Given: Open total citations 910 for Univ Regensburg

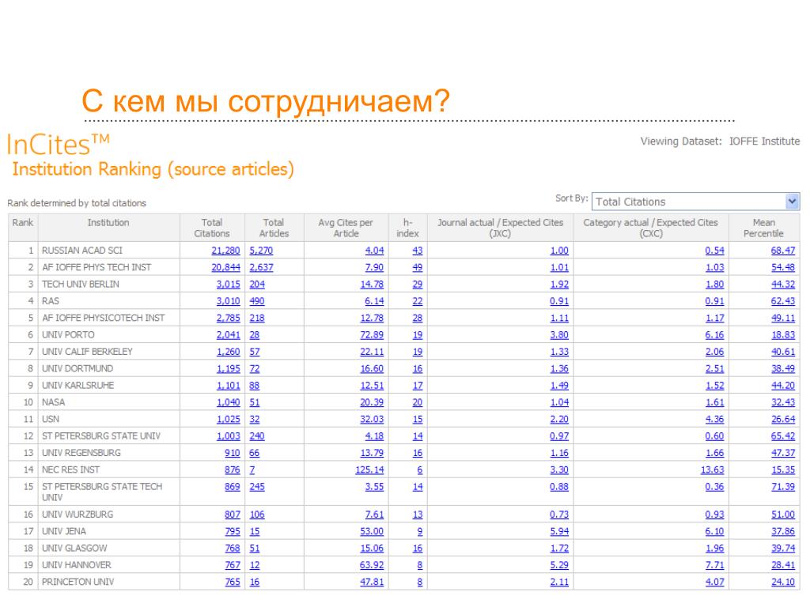Looking at the screenshot, I should (233, 453).
